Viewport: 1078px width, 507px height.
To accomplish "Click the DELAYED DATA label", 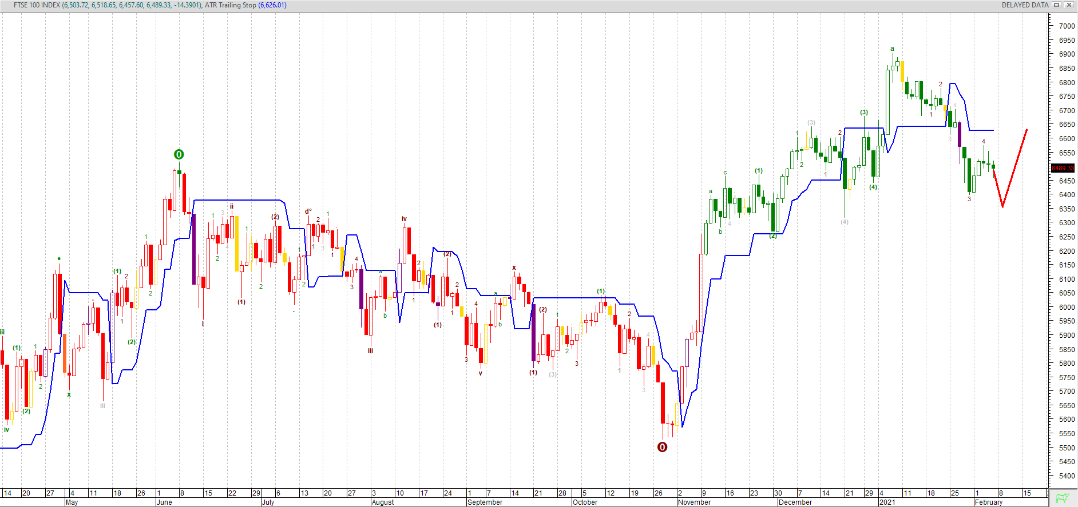I will 1025,5.
